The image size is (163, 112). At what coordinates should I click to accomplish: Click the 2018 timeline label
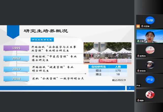tap(17, 79)
